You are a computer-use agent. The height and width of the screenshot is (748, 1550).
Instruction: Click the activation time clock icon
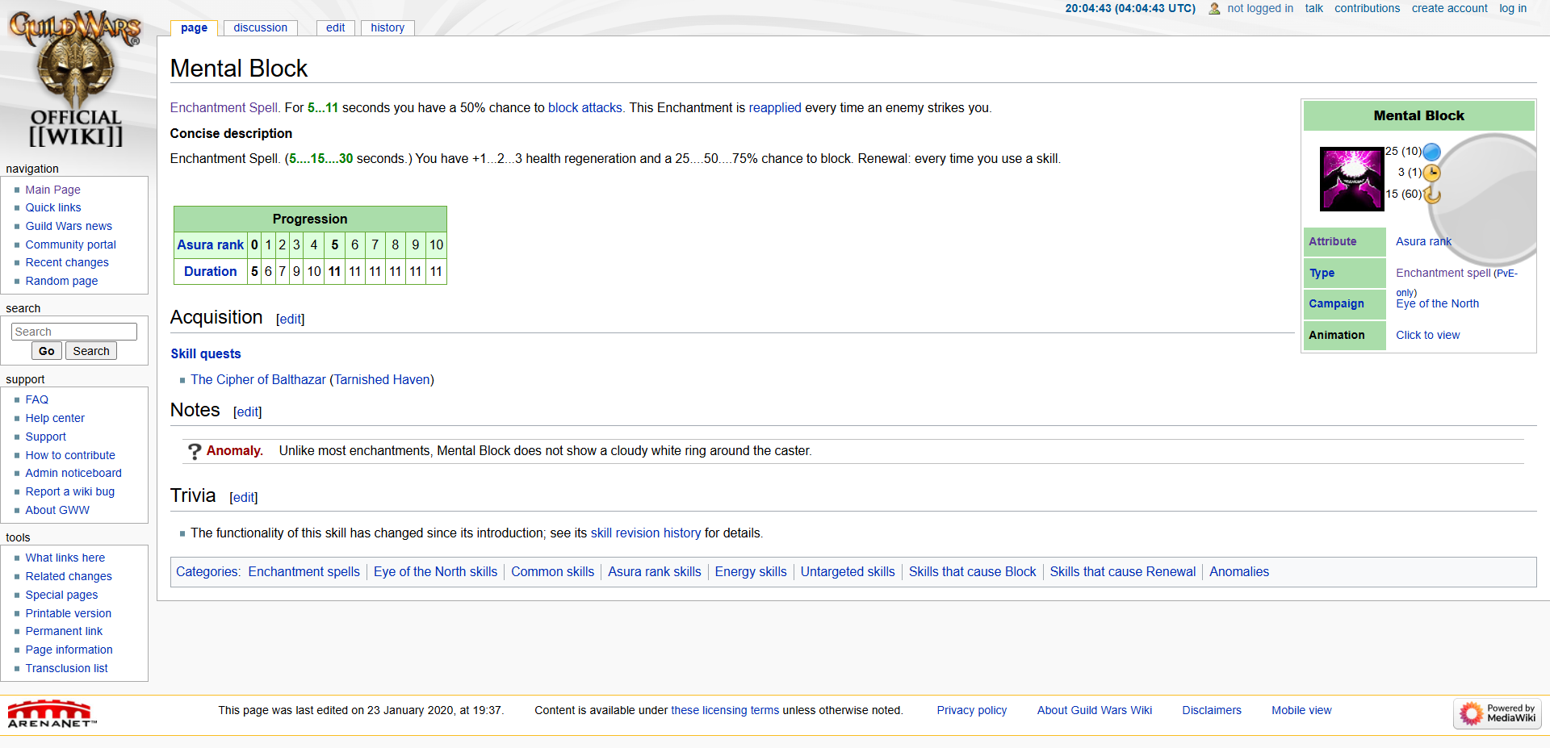coord(1431,173)
